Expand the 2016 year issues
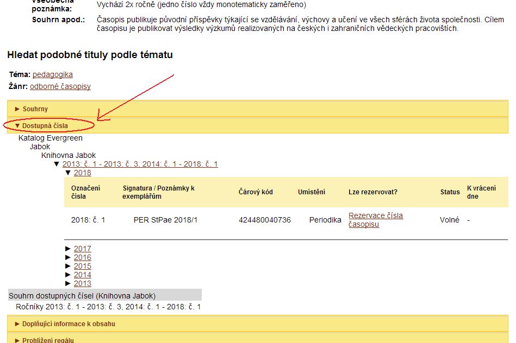This screenshot has height=343, width=516. (83, 257)
